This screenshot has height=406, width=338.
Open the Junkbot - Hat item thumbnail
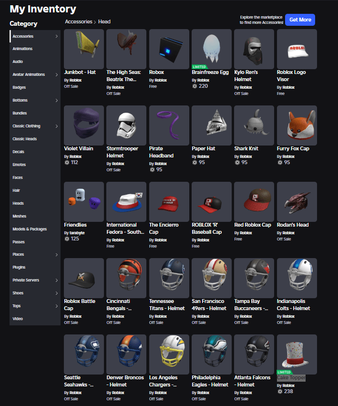84,49
